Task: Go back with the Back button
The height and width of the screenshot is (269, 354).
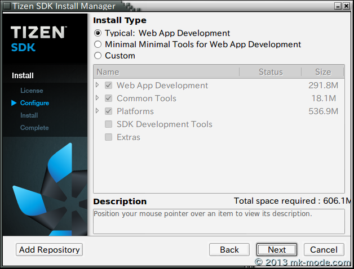Action: click(x=229, y=249)
